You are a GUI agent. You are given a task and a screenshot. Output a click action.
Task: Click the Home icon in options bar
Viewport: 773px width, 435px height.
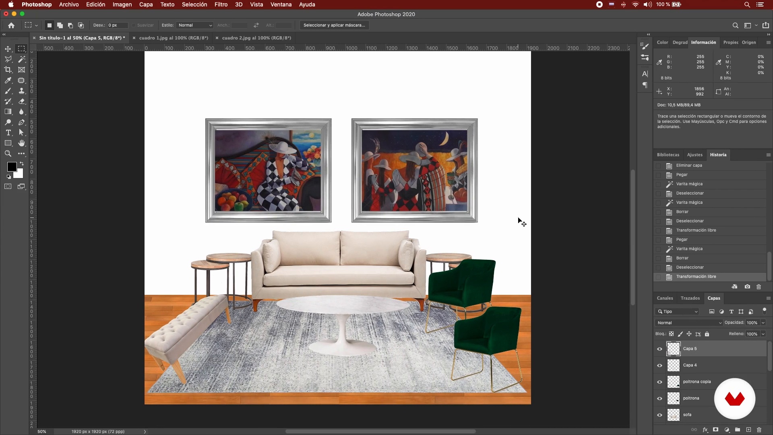click(x=11, y=25)
